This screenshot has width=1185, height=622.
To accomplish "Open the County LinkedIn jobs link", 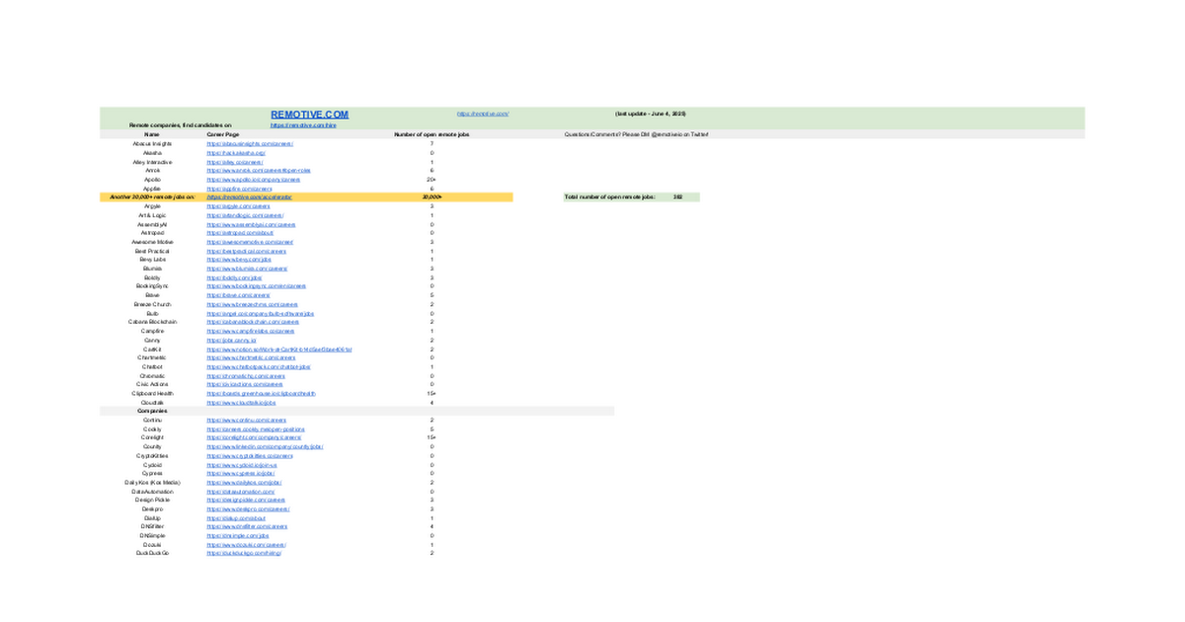I will point(265,446).
